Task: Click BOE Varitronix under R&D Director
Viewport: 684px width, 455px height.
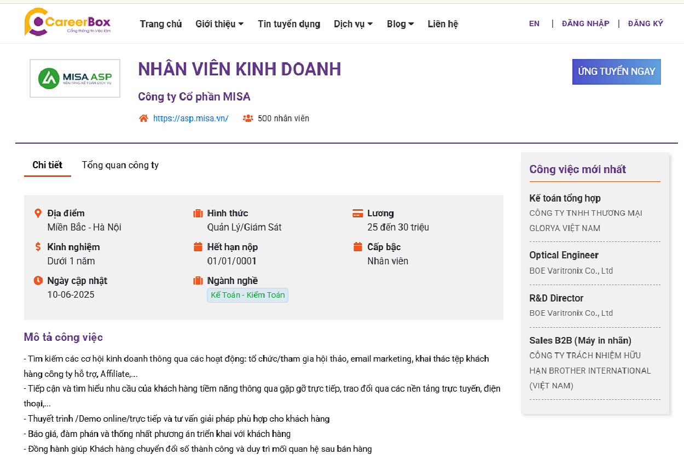Action: pyautogui.click(x=571, y=313)
